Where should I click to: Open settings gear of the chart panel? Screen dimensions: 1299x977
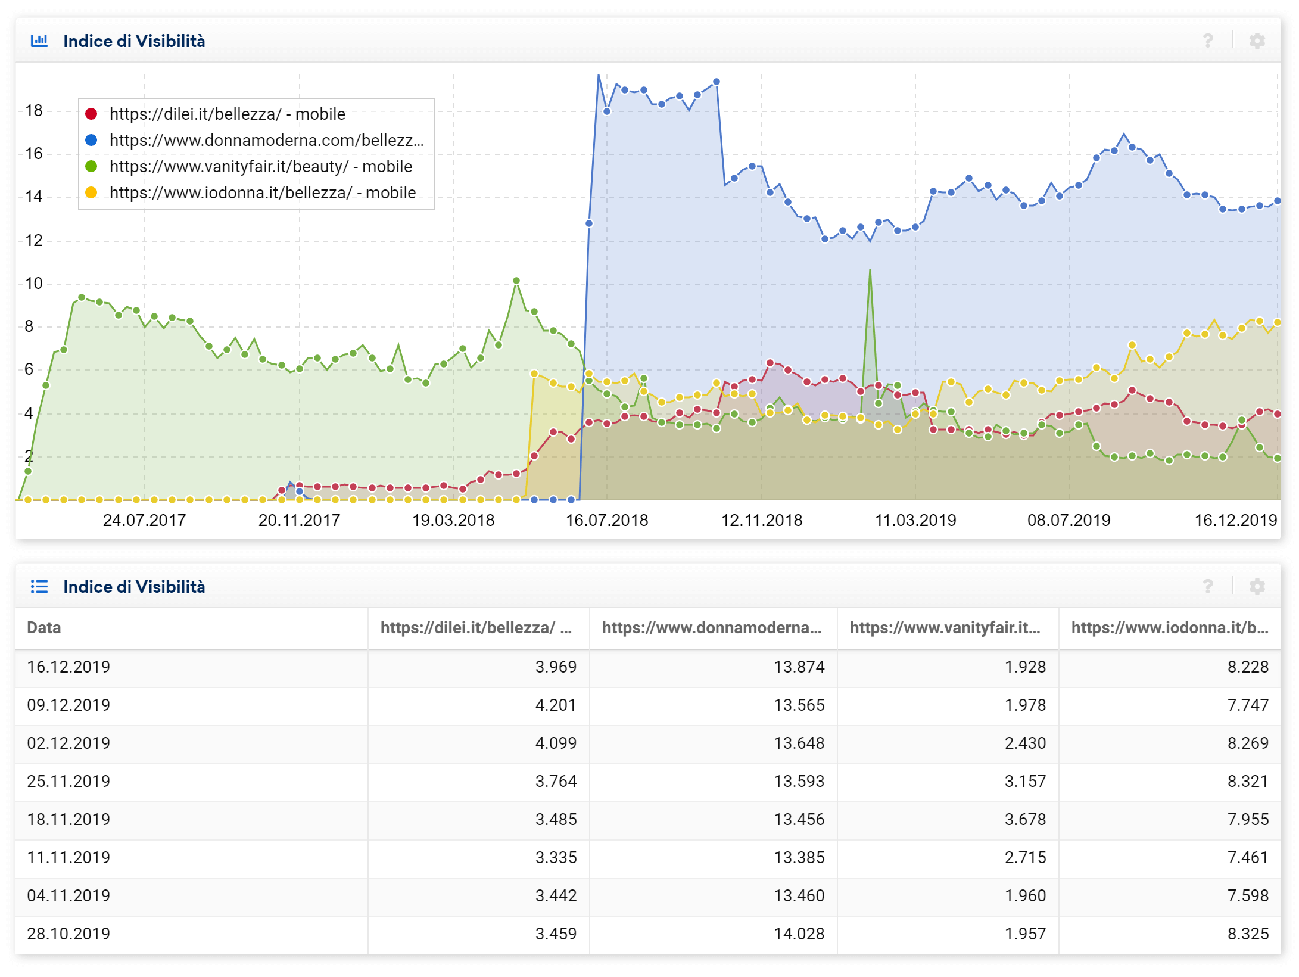click(x=1257, y=41)
